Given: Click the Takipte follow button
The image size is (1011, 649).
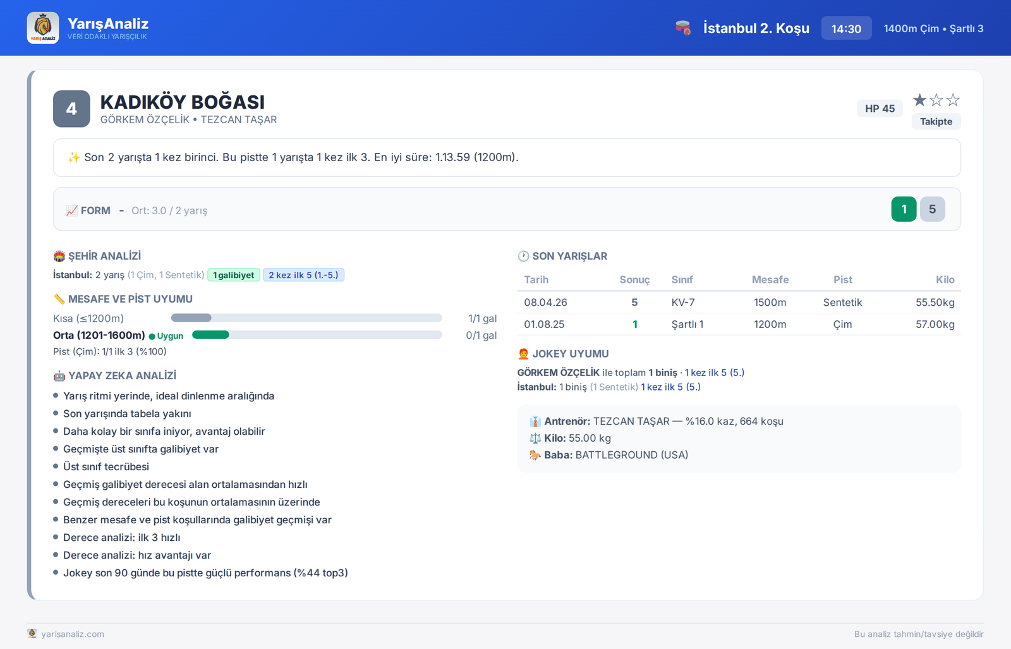Looking at the screenshot, I should point(936,121).
